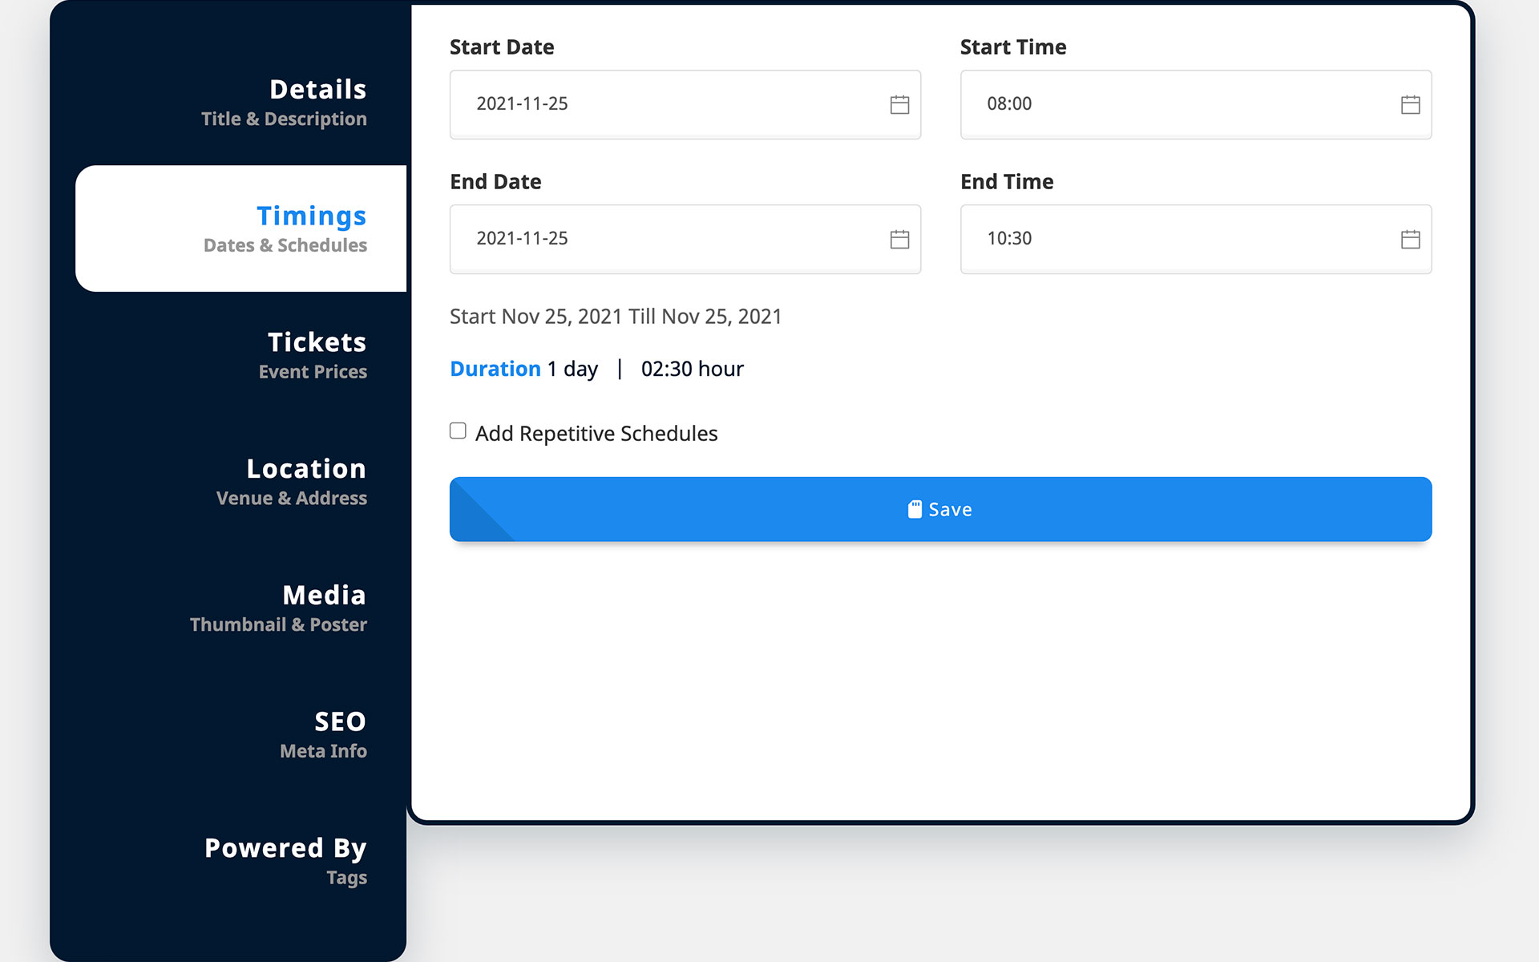
Task: Click the disk icon on Save button
Action: coord(915,509)
